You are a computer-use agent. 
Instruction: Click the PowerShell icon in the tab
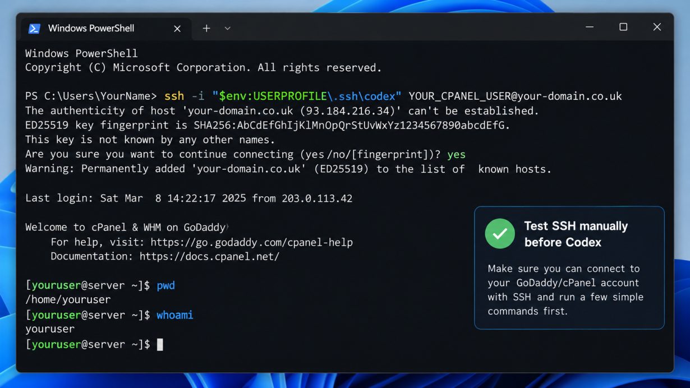(x=34, y=29)
